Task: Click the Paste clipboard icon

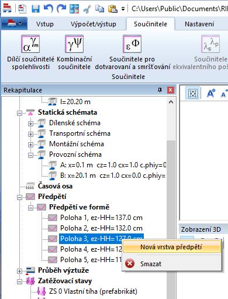Action: click(x=113, y=9)
